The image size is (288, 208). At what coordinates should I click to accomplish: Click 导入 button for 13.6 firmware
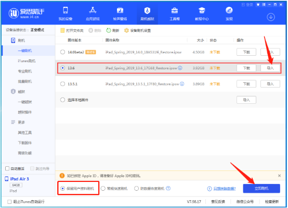[x=270, y=68]
